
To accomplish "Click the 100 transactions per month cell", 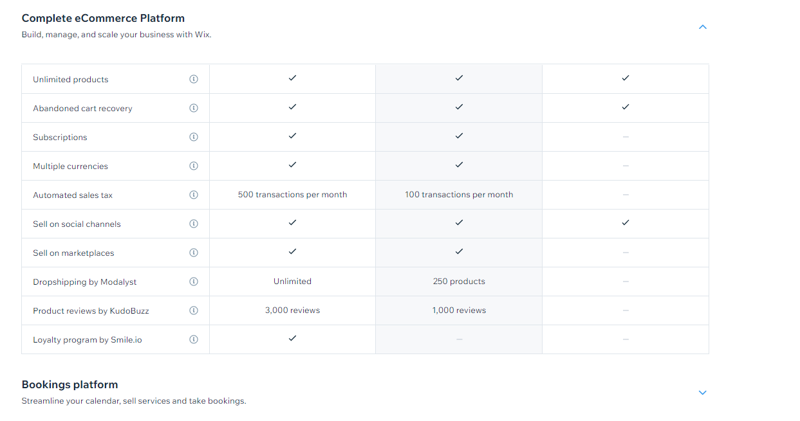I will 459,195.
